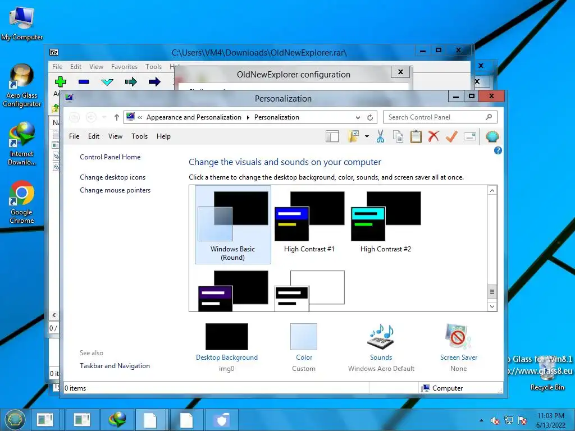Open the File menu in 7-Zip window
The width and height of the screenshot is (575, 431).
click(57, 67)
